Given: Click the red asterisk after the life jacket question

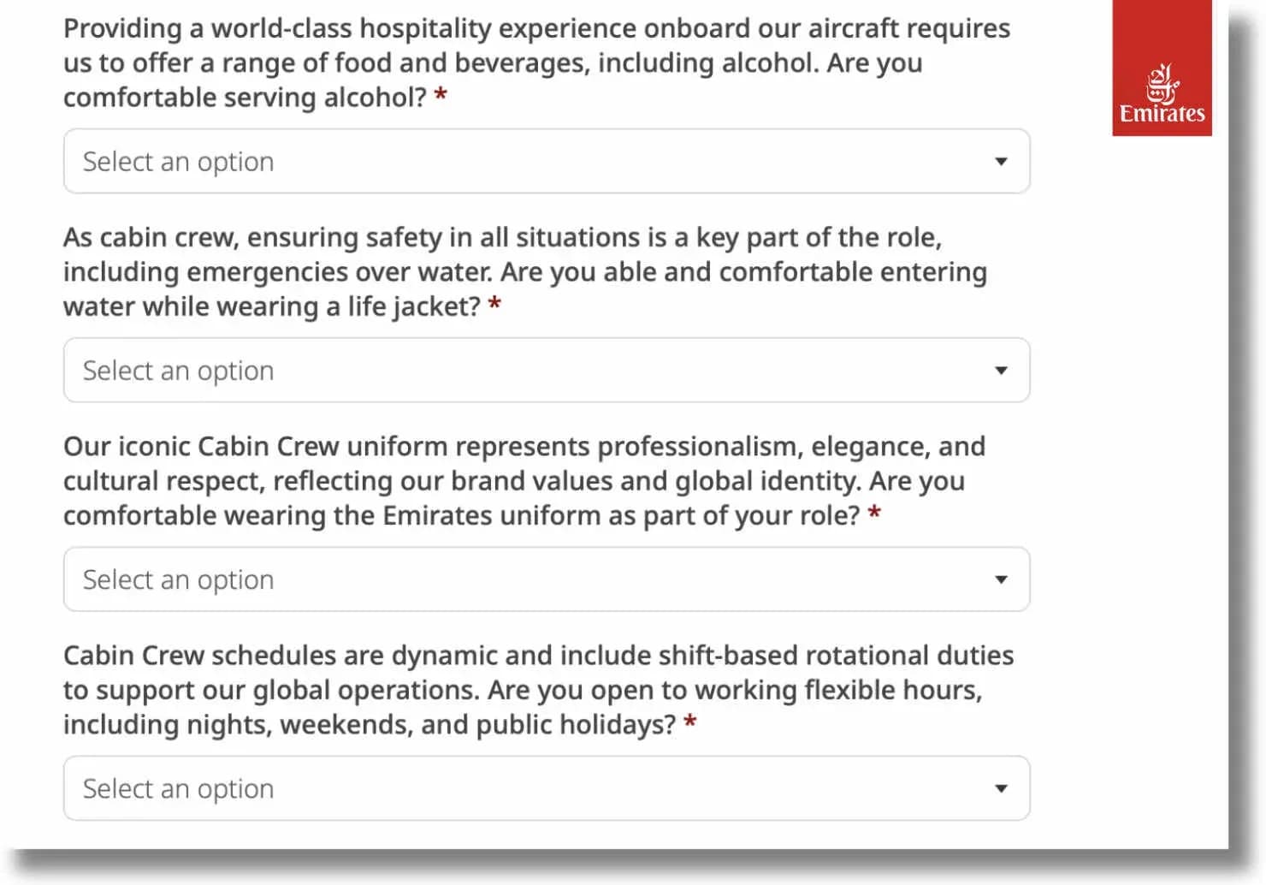Looking at the screenshot, I should point(494,304).
